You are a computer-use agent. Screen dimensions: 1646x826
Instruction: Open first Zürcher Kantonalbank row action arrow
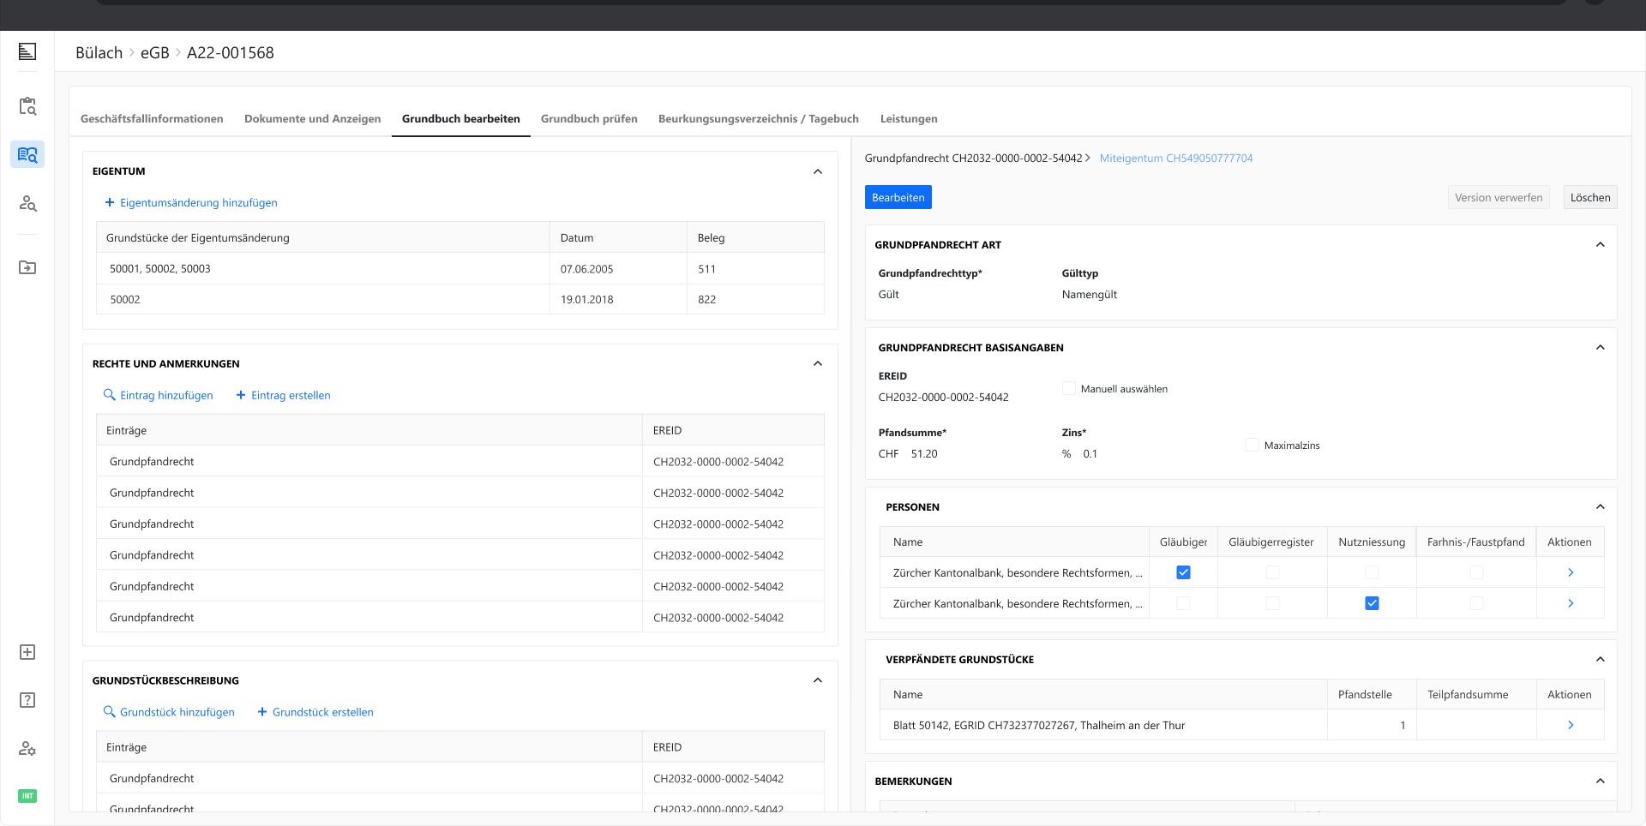(x=1571, y=572)
